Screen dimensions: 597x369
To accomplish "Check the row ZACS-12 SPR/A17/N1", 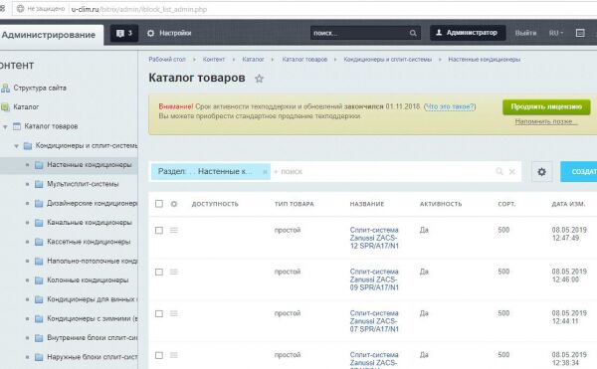I will (159, 231).
